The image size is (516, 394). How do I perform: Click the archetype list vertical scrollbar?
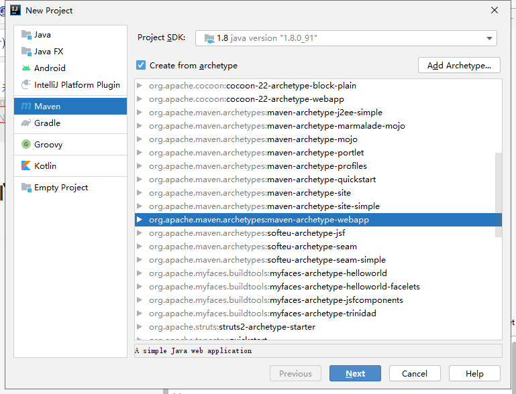(498, 194)
